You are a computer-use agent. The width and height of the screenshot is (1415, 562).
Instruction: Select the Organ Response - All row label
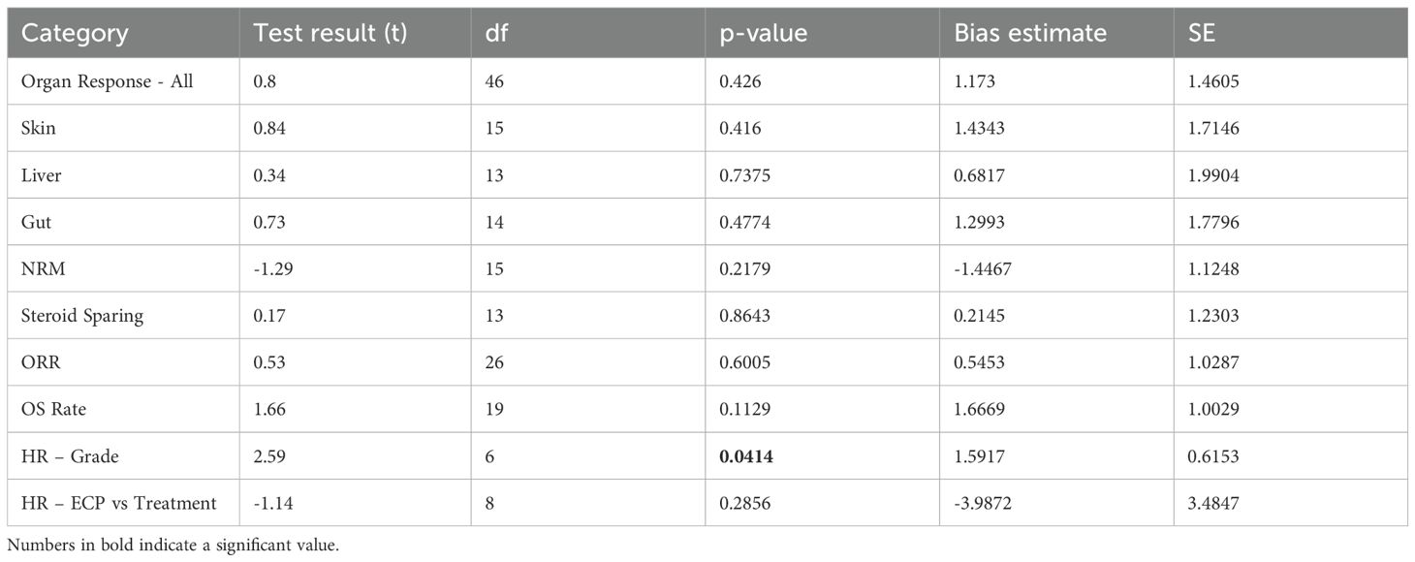click(x=108, y=81)
